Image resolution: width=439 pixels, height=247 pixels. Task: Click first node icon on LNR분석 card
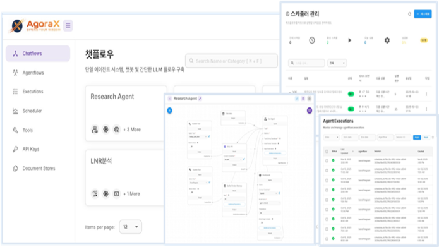pyautogui.click(x=95, y=193)
